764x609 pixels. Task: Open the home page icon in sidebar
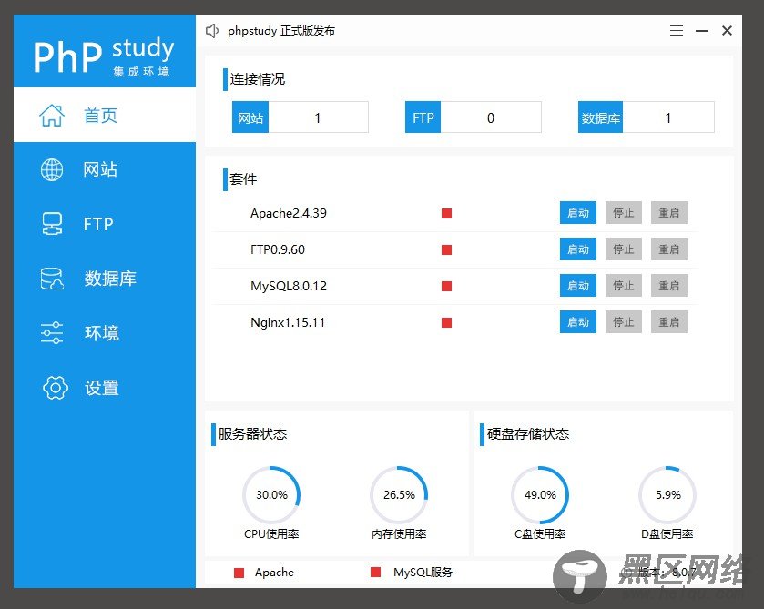point(52,116)
